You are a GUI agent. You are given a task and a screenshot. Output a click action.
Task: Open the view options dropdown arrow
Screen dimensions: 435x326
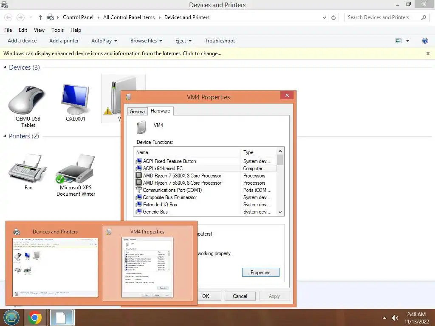pos(407,41)
